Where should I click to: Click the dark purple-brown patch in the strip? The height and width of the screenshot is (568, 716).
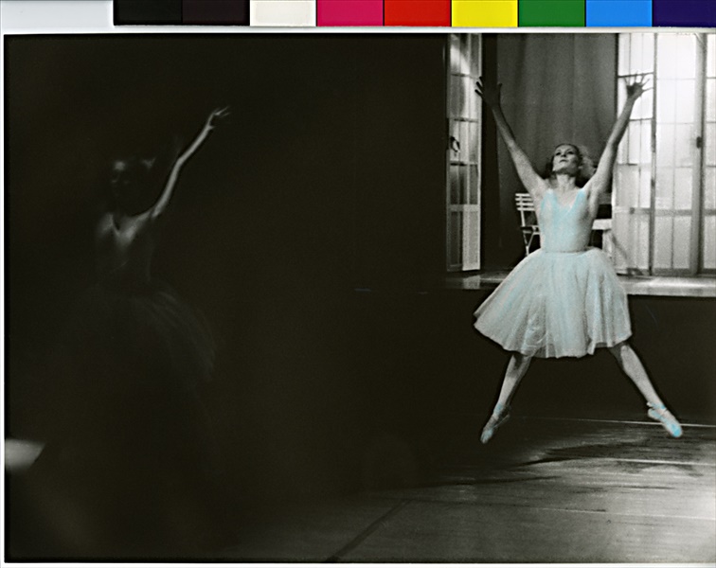click(216, 12)
